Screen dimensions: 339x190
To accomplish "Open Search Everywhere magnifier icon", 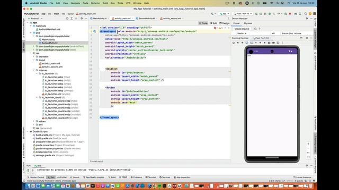I will point(306,14).
